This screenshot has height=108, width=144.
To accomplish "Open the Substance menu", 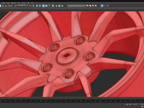I will pyautogui.click(x=13, y=3).
